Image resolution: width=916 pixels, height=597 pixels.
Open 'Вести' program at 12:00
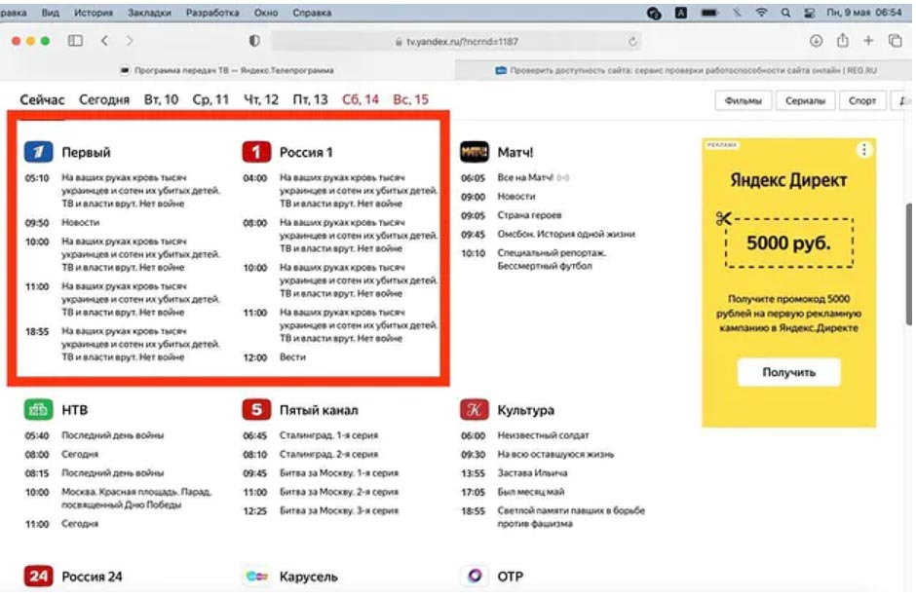pos(292,357)
